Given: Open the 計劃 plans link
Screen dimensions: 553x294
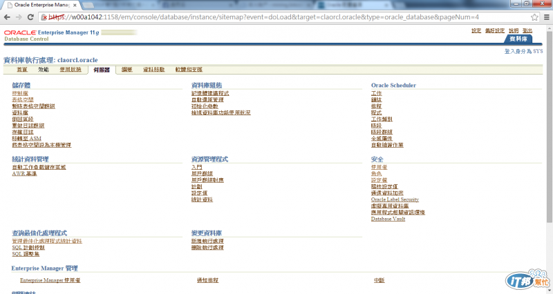Looking at the screenshot, I should 197,186.
